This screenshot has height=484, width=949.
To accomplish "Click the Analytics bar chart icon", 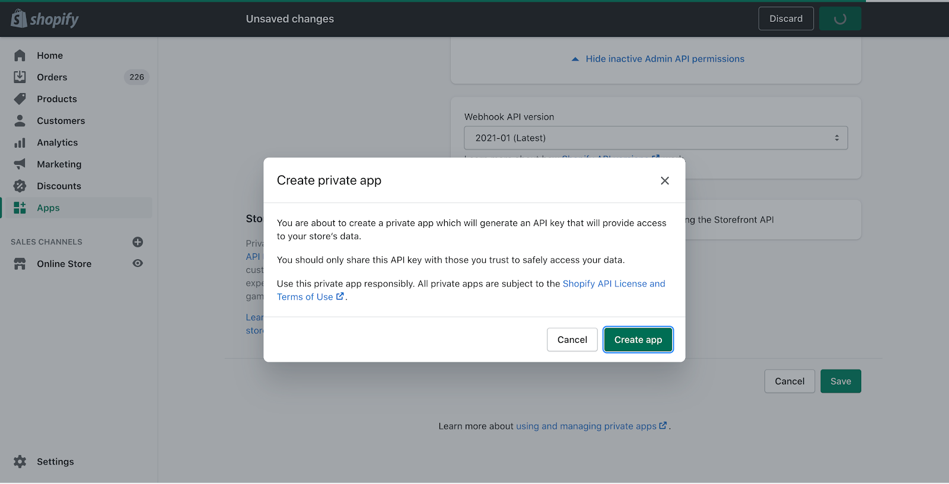I will (20, 143).
